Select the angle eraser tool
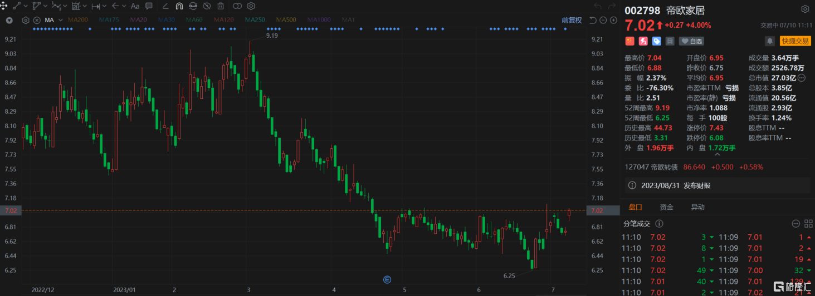Image resolution: width=815 pixels, height=296 pixels. (x=165, y=6)
